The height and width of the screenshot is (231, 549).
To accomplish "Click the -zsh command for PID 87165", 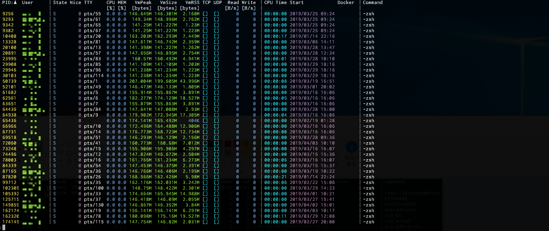I will click(x=368, y=171).
